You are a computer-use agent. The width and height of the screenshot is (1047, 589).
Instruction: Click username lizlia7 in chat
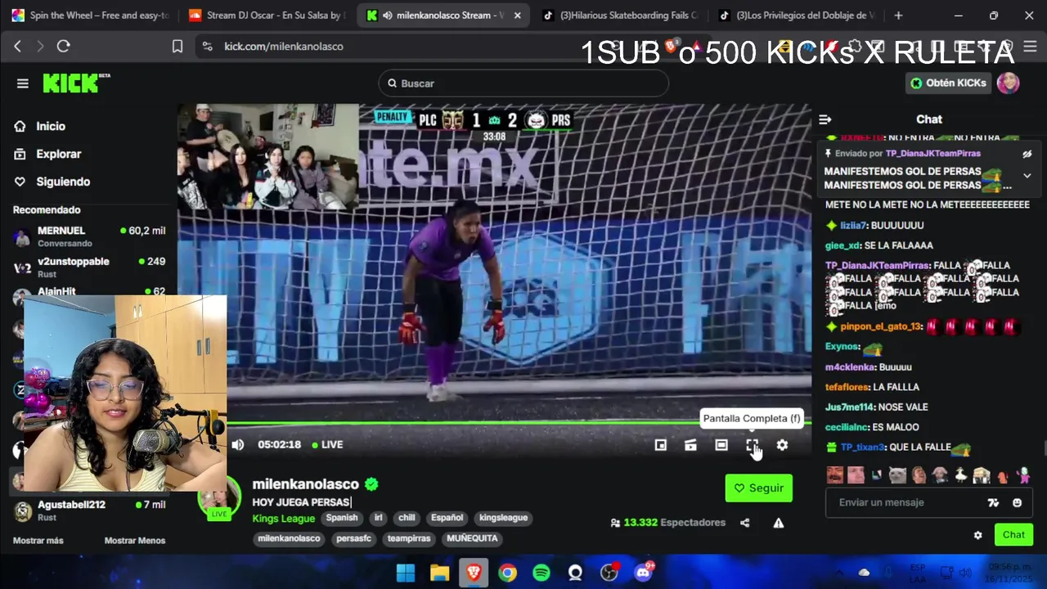pos(852,225)
